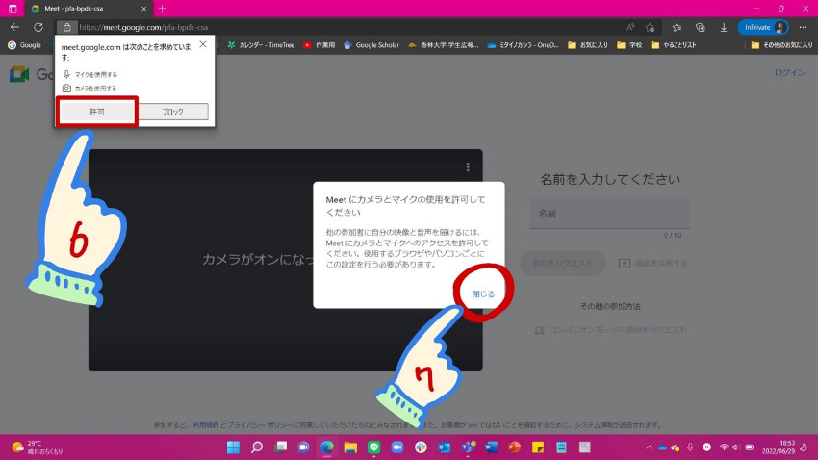The width and height of the screenshot is (818, 460).
Task: Open Zoom app from taskbar
Action: point(397,447)
